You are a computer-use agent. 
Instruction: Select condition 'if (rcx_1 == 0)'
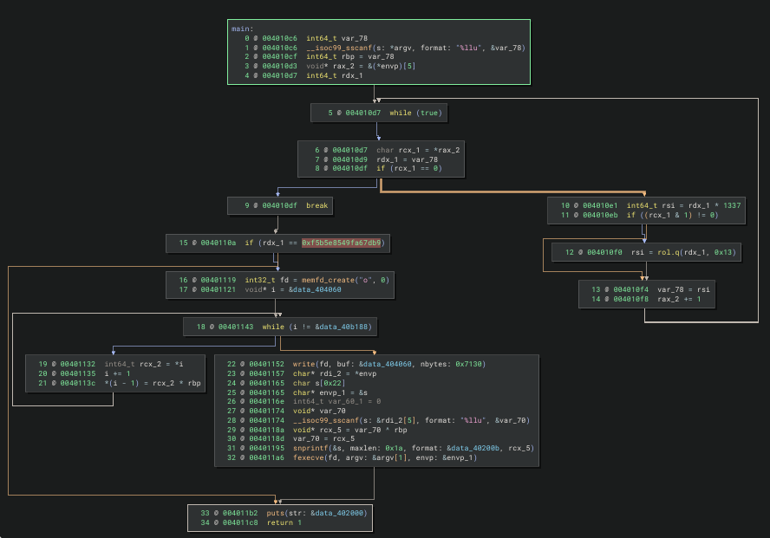point(409,168)
